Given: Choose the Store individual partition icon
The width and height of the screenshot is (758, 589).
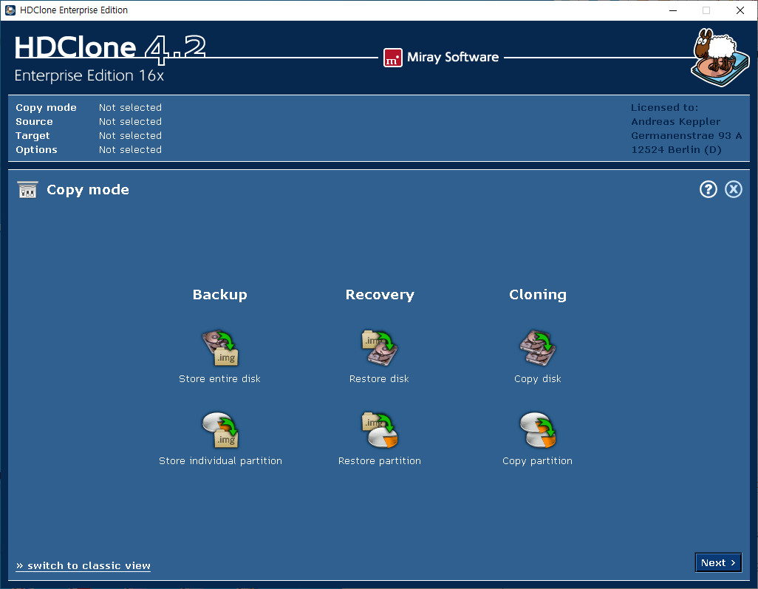Looking at the screenshot, I should [220, 430].
